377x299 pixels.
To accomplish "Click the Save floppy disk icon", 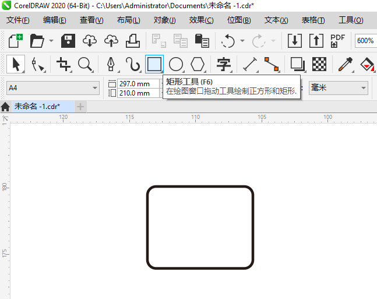I will [x=68, y=41].
